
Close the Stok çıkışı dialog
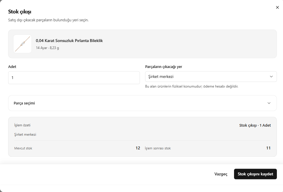(x=277, y=7)
